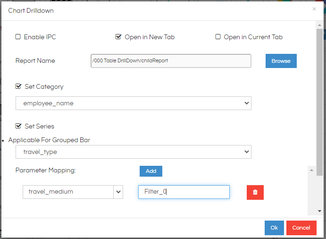Check Open in Current Tab
Viewport: 326px width, 239px height.
tap(218, 37)
